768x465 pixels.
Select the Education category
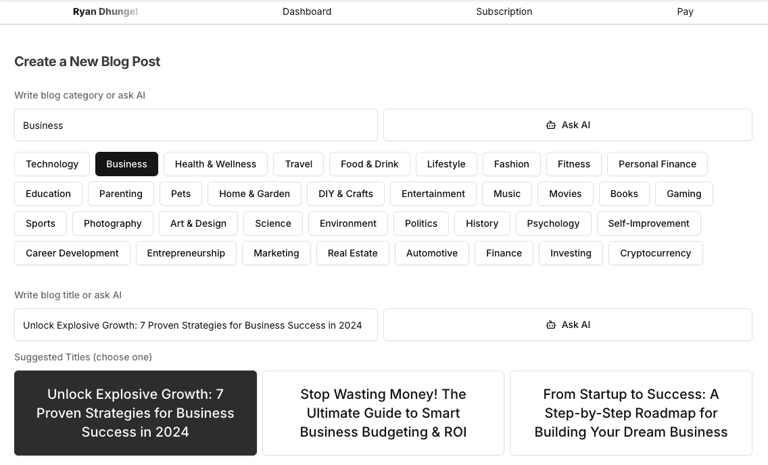(48, 194)
